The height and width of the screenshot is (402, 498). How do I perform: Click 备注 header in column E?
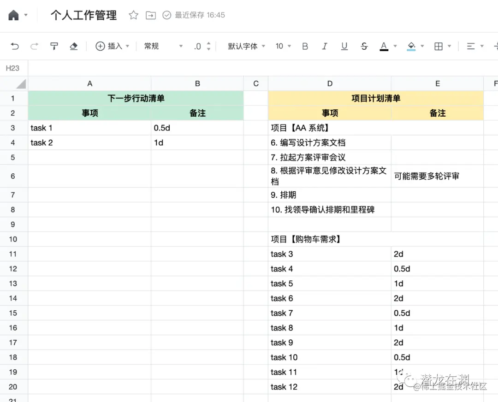(438, 113)
